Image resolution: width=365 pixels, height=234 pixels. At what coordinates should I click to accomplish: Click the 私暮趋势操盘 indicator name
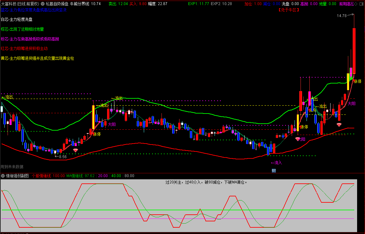(57, 4)
